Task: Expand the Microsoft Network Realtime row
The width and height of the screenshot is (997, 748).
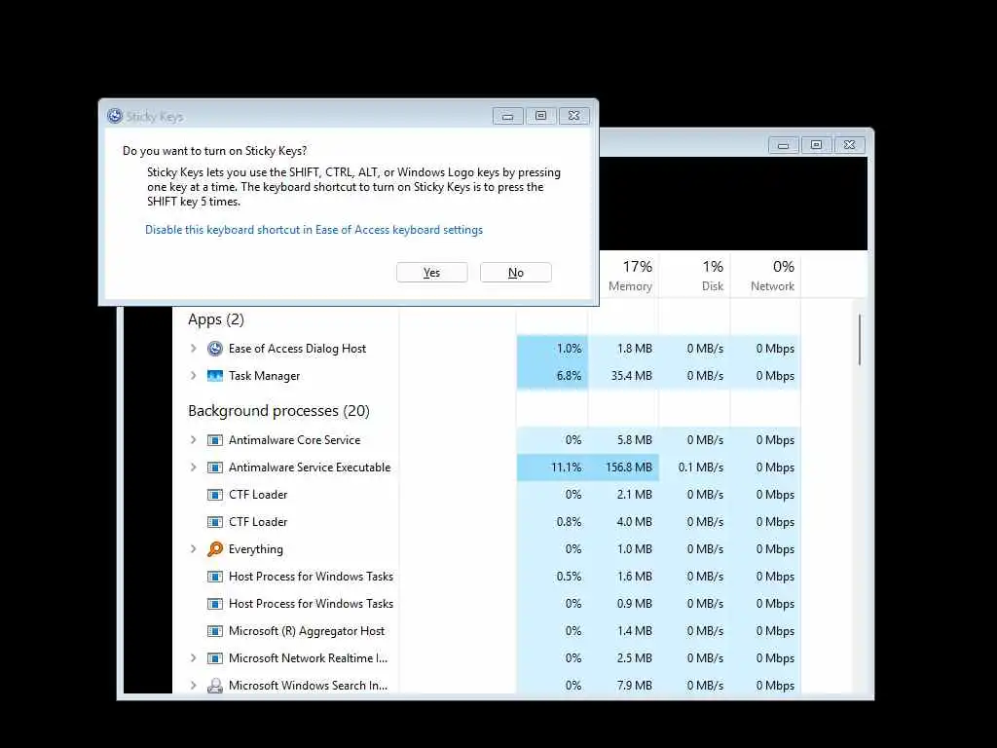Action: (x=194, y=658)
